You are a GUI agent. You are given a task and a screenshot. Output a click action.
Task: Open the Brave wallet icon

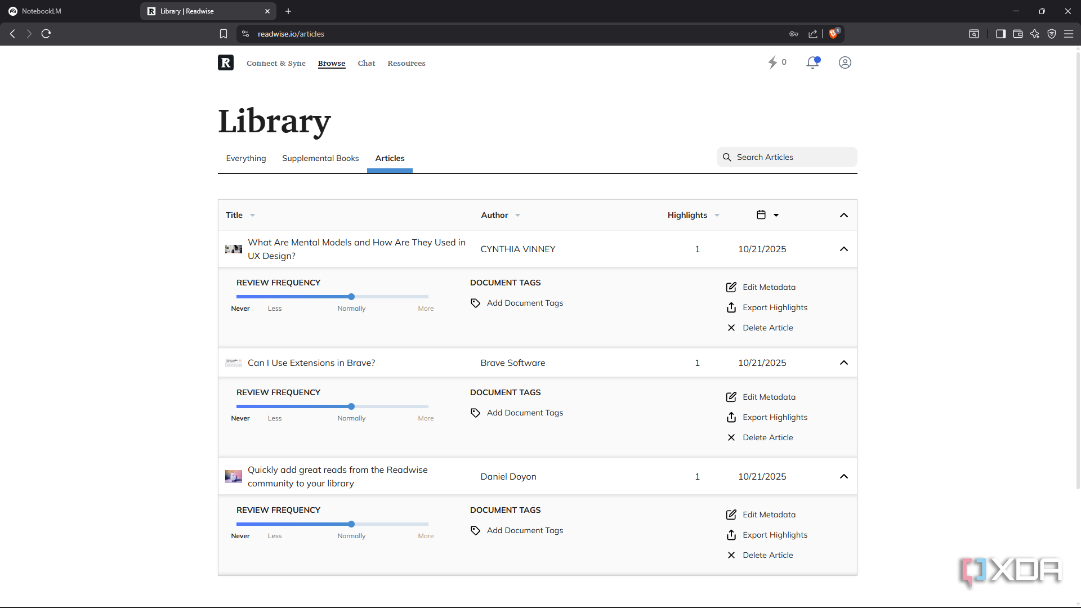click(1018, 34)
